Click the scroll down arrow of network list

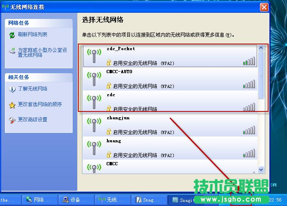(261, 169)
